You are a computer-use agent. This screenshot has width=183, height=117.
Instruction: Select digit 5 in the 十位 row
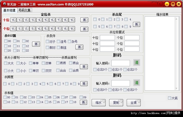(x=46, y=20)
